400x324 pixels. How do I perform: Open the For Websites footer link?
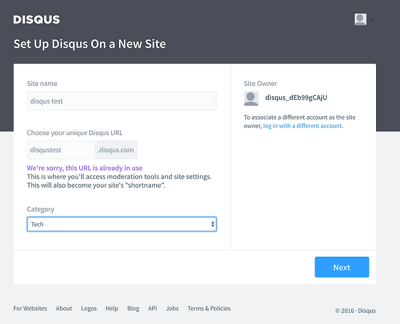tap(30, 308)
